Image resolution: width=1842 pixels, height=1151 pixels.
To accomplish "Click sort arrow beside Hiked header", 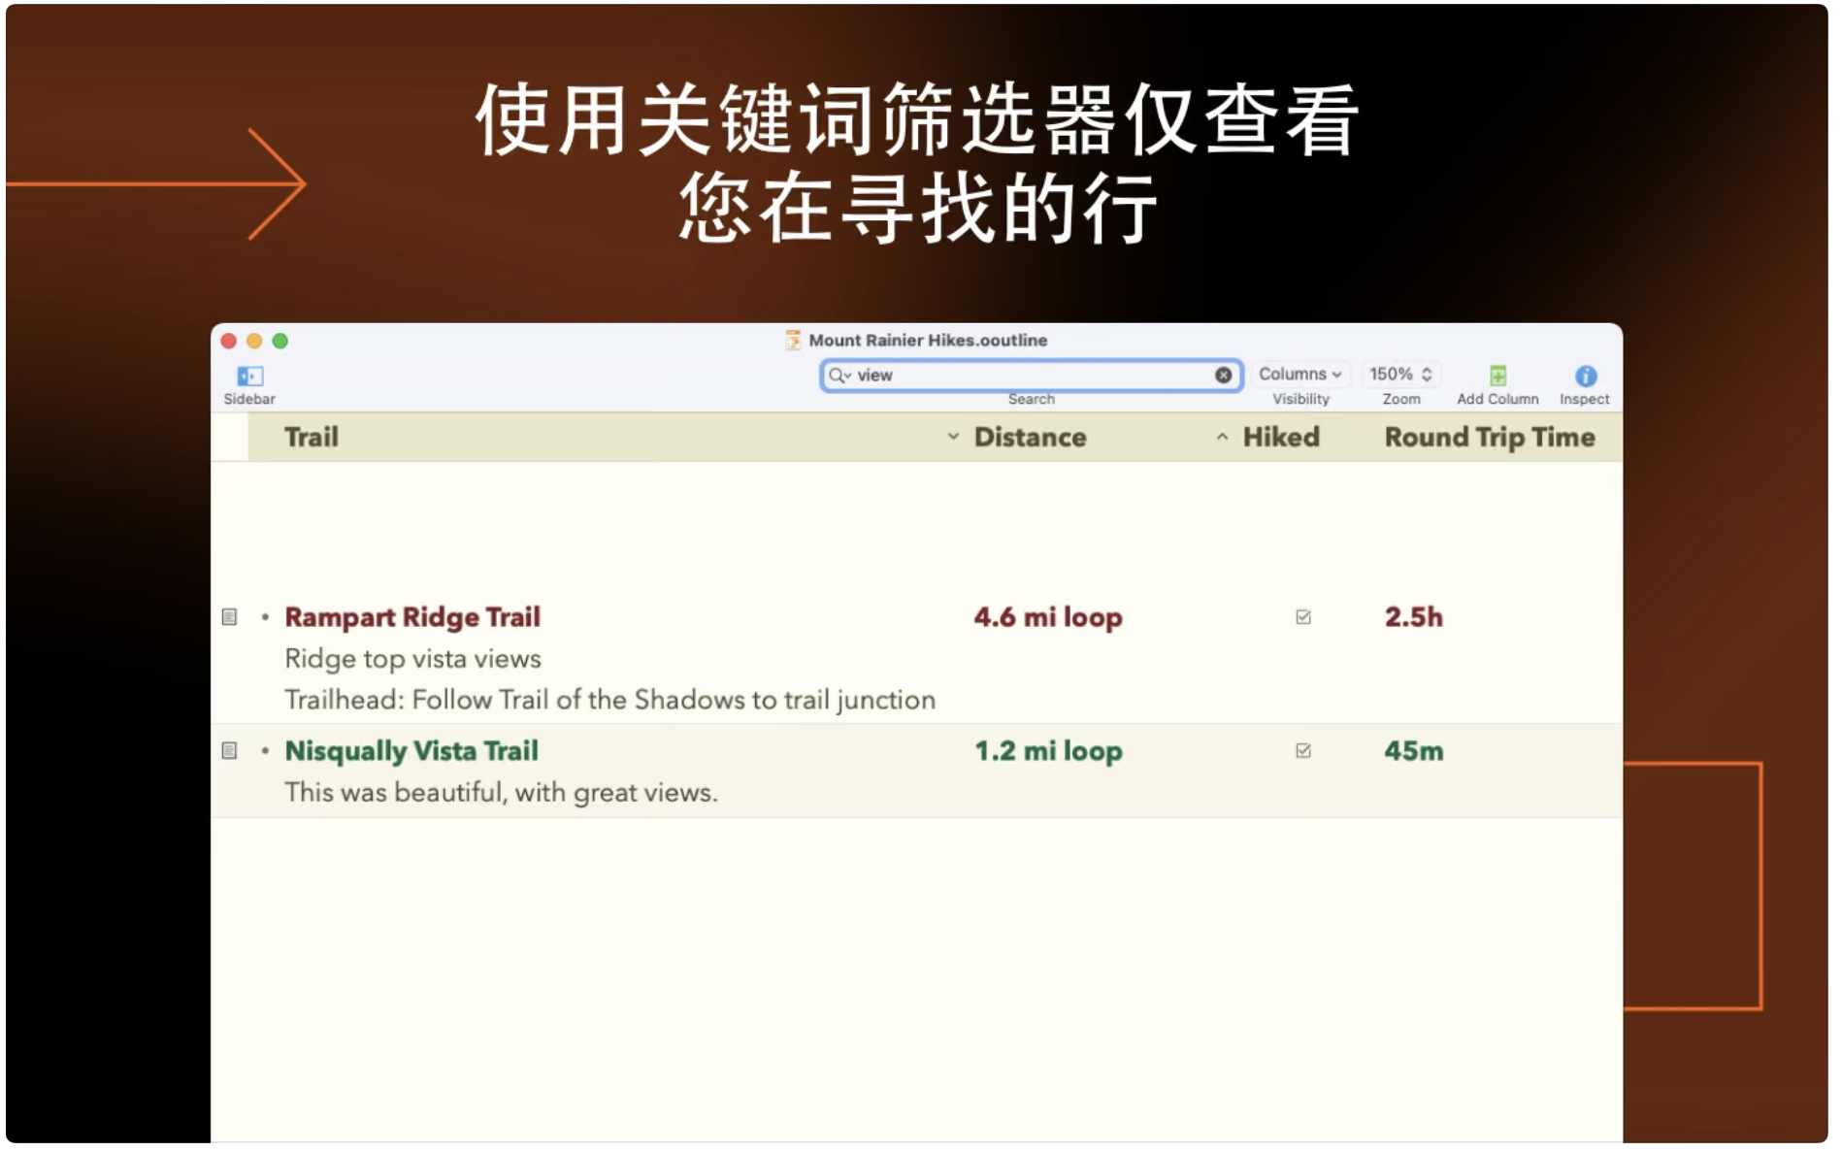I will click(1223, 438).
